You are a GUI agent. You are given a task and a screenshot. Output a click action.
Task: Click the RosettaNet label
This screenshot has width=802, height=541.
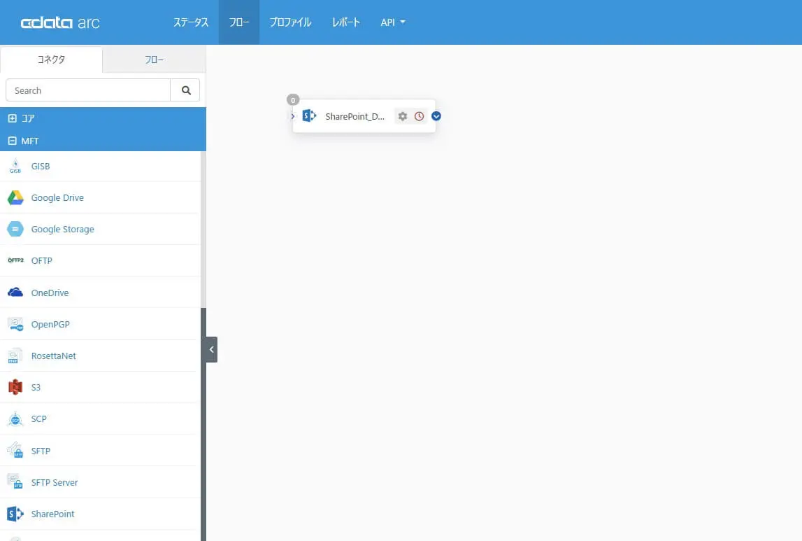click(x=53, y=356)
